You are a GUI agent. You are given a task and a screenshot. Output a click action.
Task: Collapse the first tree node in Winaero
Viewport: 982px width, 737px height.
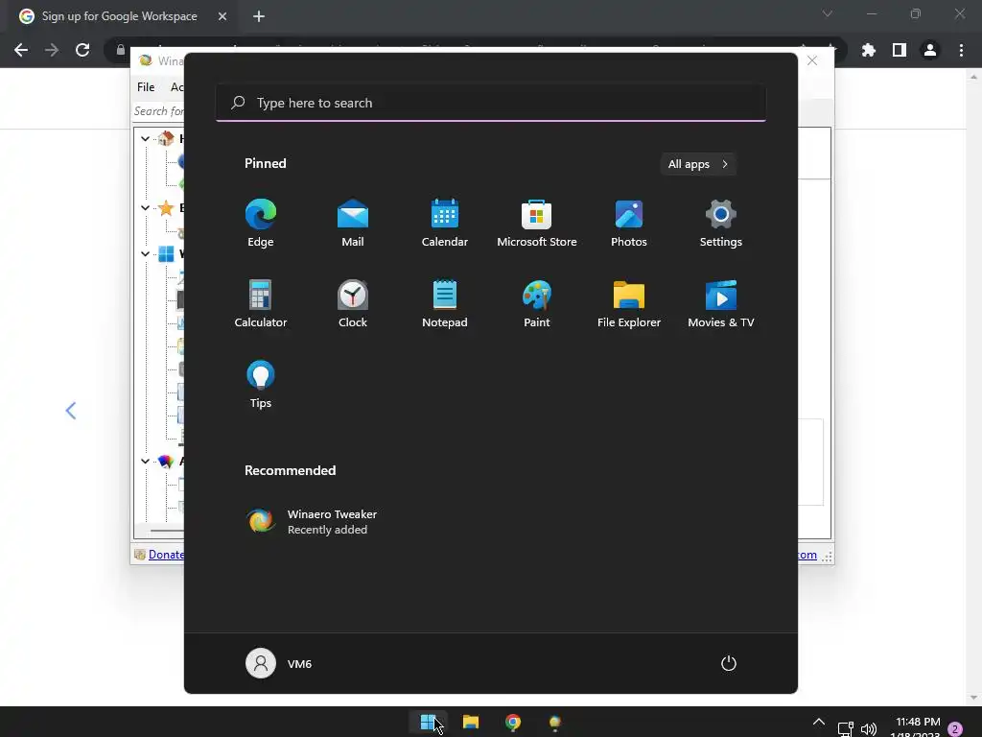click(x=146, y=138)
